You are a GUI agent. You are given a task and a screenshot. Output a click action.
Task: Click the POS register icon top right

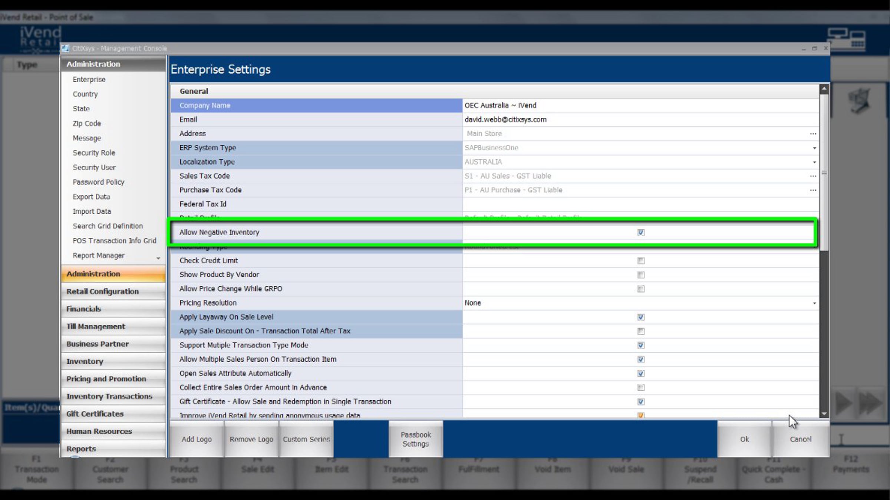(x=846, y=39)
